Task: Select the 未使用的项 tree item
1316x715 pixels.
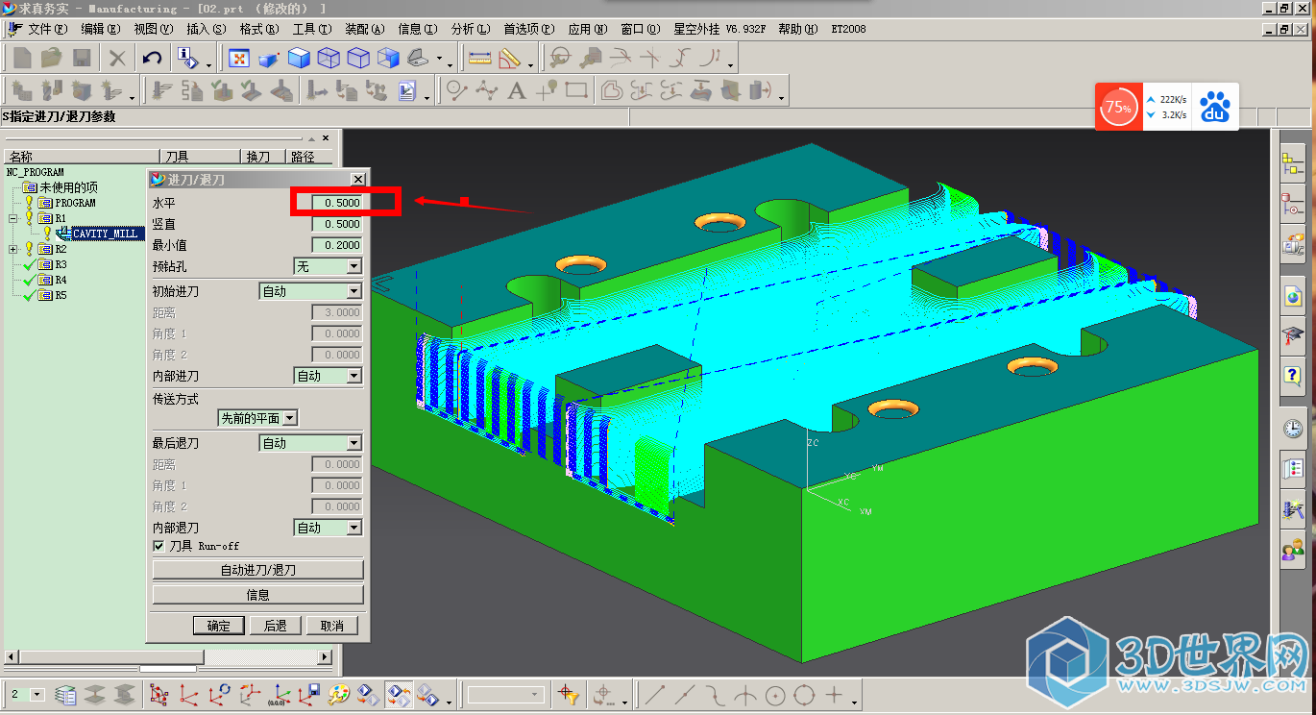Action: pyautogui.click(x=69, y=187)
